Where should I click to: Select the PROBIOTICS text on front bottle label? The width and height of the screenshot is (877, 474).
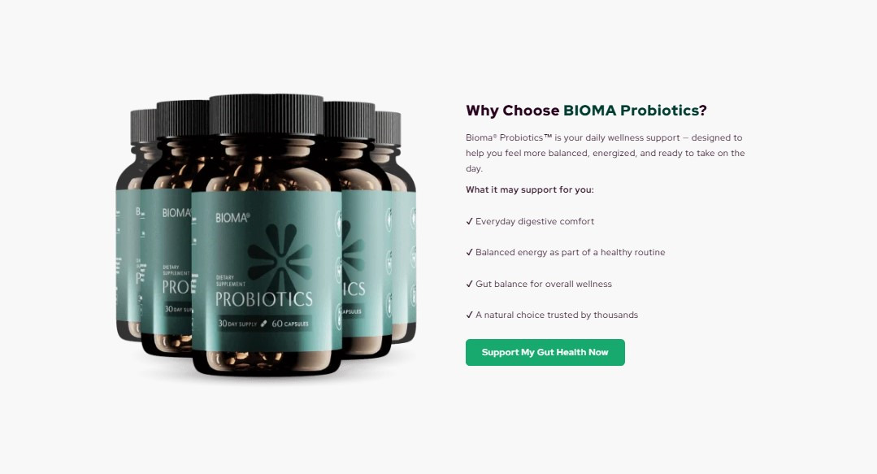click(264, 299)
